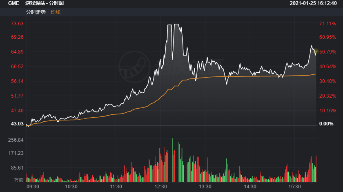Click the 10.16% percentage label
This screenshot has height=192, width=343.
tap(327, 111)
